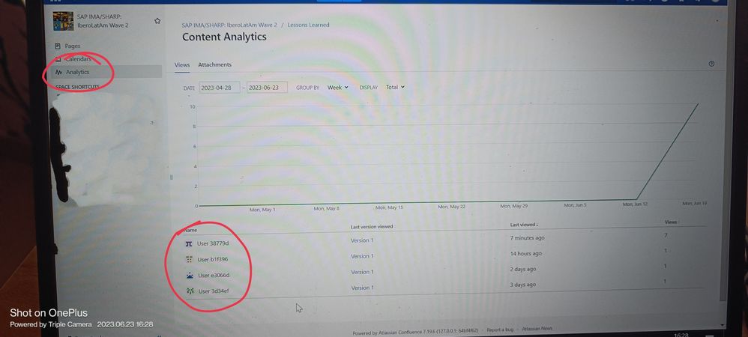
Task: Open Calendars in the sidebar
Action: 78,59
